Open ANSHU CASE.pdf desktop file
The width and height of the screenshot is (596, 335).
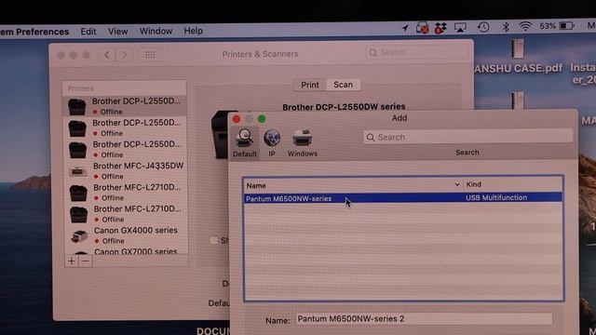[518, 57]
